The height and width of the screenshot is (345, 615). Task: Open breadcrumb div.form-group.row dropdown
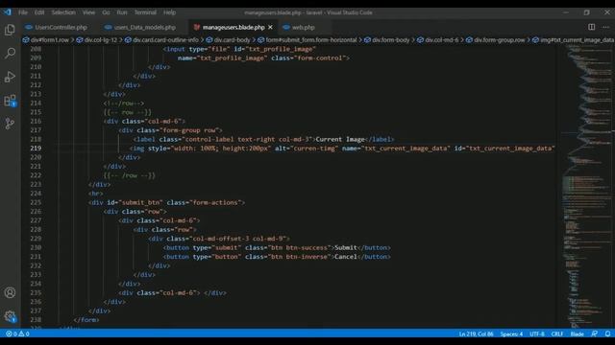coord(496,40)
